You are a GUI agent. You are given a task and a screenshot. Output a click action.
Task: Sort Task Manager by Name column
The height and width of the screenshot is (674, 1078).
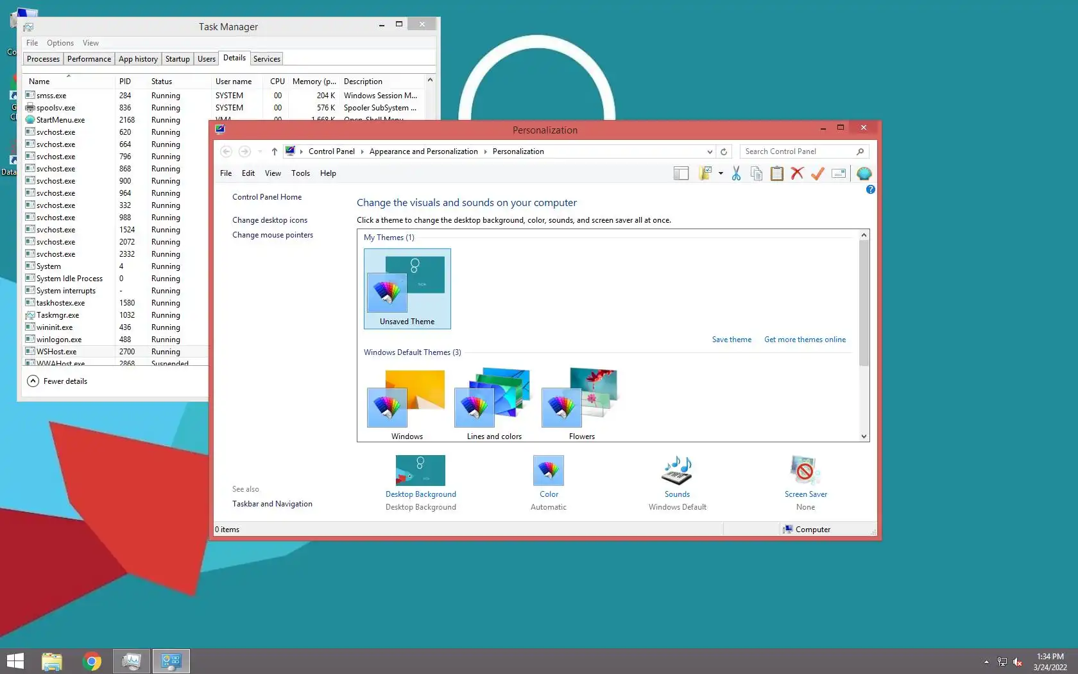click(69, 82)
